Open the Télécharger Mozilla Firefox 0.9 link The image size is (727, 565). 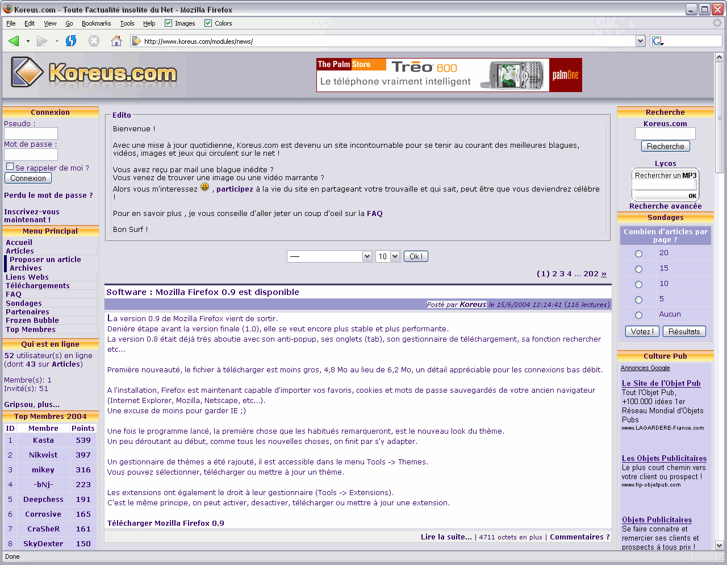166,523
